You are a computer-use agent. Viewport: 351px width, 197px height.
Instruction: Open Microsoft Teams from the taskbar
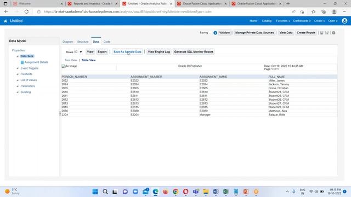pos(196,192)
